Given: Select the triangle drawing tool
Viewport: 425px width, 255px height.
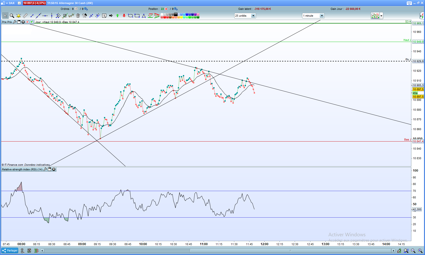Looking at the screenshot, I should [x=144, y=16].
